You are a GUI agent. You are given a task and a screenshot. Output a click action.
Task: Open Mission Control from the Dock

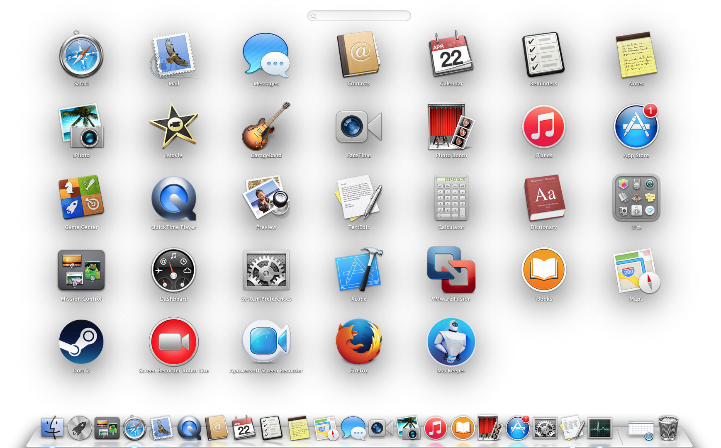(107, 428)
